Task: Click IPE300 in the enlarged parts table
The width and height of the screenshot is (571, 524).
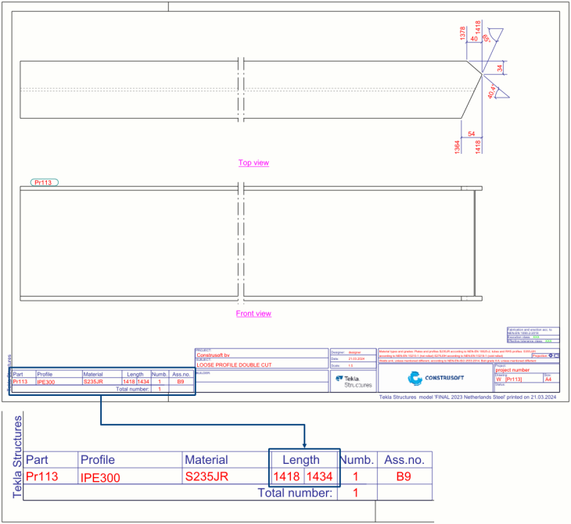Action: coord(100,477)
